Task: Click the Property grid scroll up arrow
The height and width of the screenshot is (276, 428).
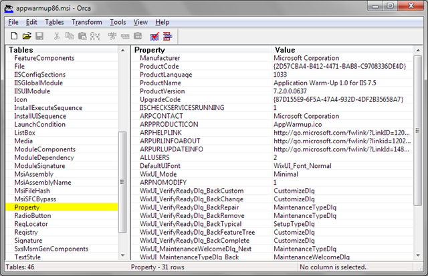Action: pos(417,51)
